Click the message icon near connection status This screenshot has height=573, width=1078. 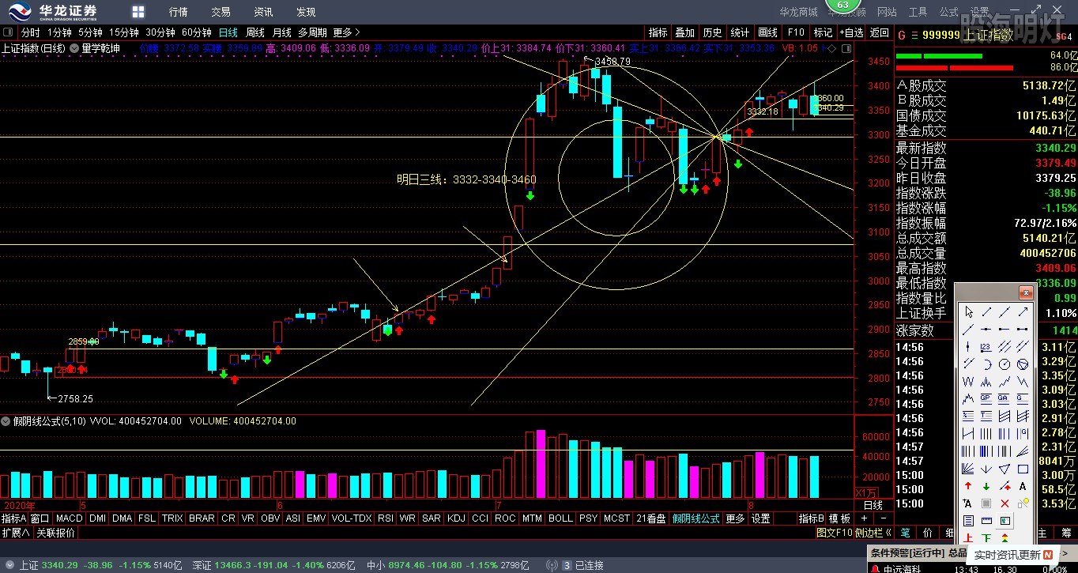pyautogui.click(x=565, y=565)
